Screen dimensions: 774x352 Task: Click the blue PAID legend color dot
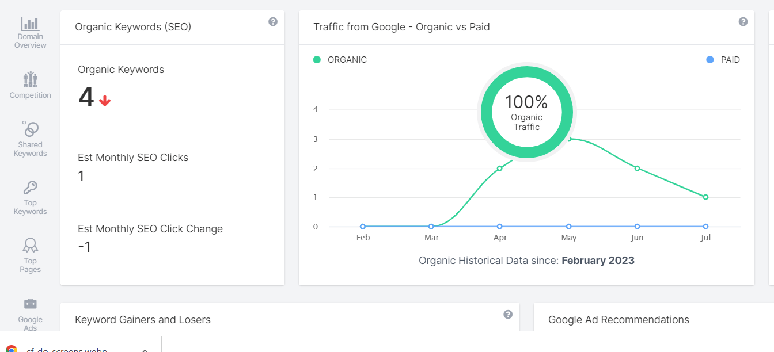709,60
